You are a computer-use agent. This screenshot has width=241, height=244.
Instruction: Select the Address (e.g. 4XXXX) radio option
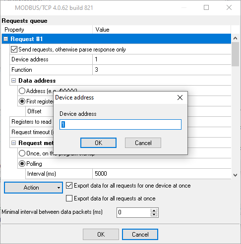22,91
